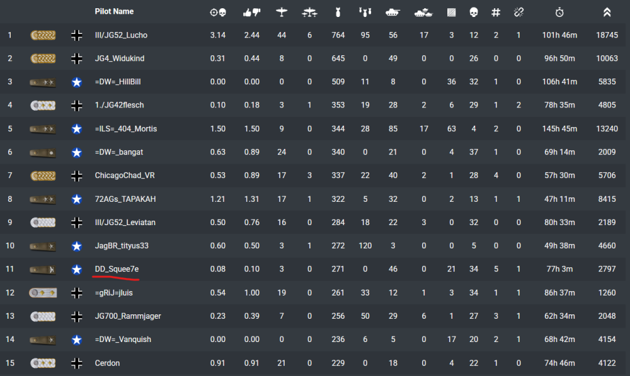Click the Pilot Name column header
This screenshot has width=630, height=376.
coord(114,12)
